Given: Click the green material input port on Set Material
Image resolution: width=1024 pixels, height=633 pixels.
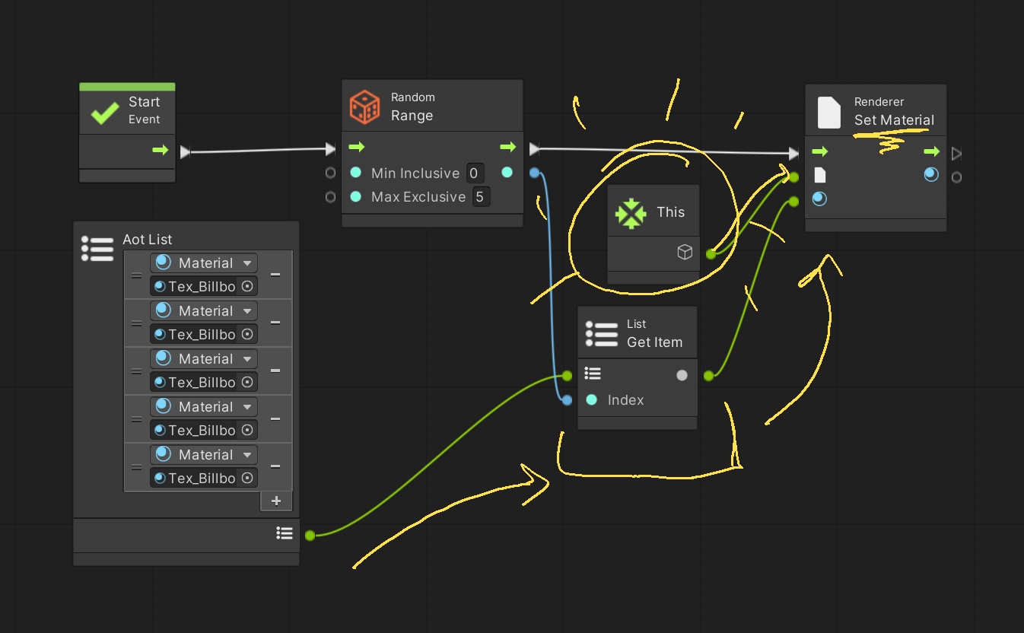Looking at the screenshot, I should (794, 202).
